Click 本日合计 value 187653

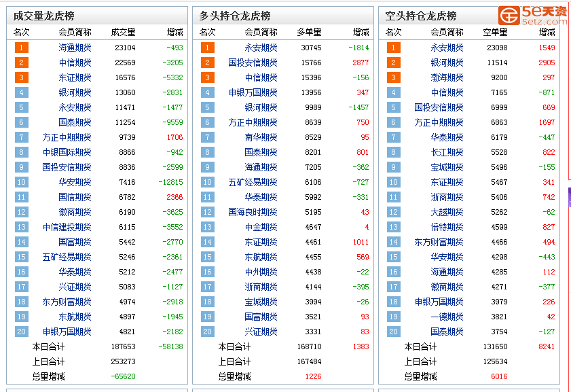click(x=123, y=347)
